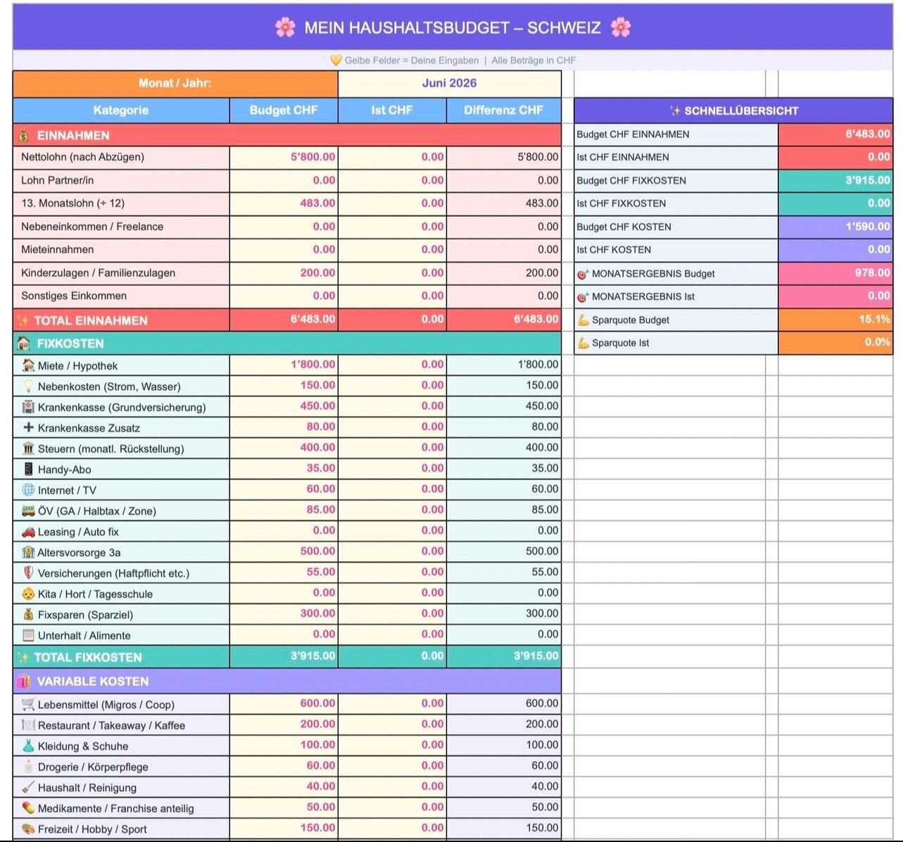
Task: Click the bank building icon beside Steuern
Action: coord(28,448)
